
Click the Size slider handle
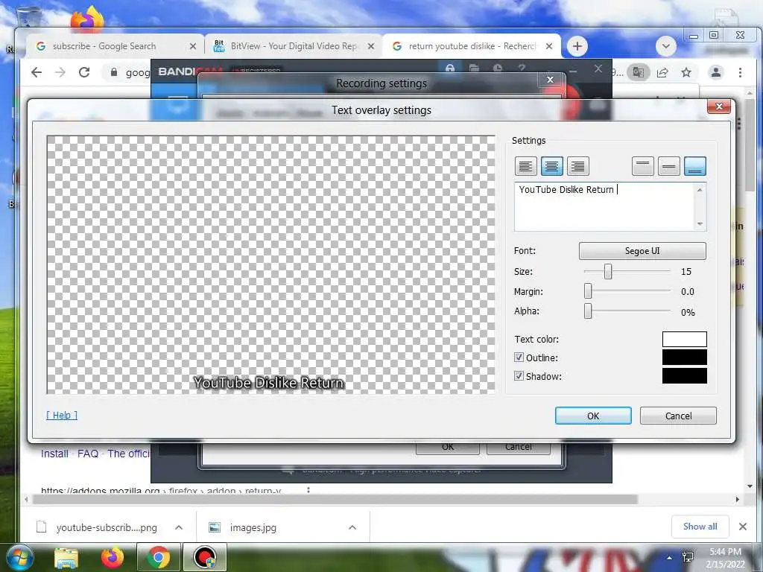coord(608,271)
